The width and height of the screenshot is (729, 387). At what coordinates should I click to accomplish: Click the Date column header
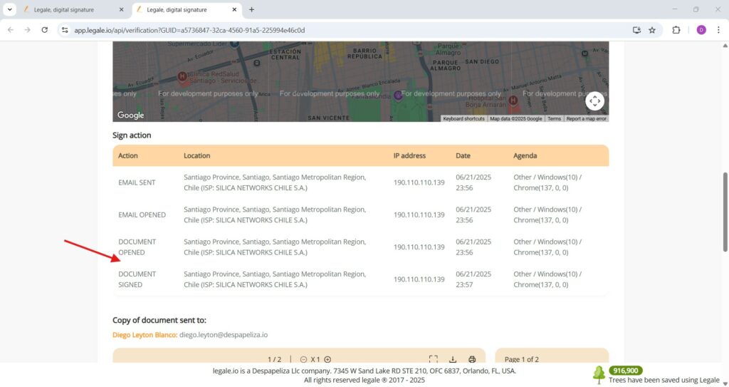(x=463, y=155)
